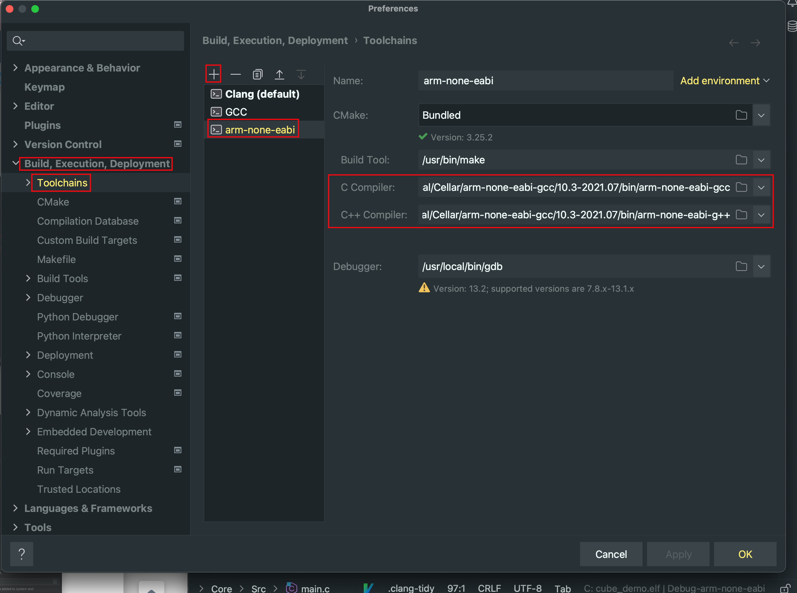Expand the Embedded Development node

(x=28, y=432)
